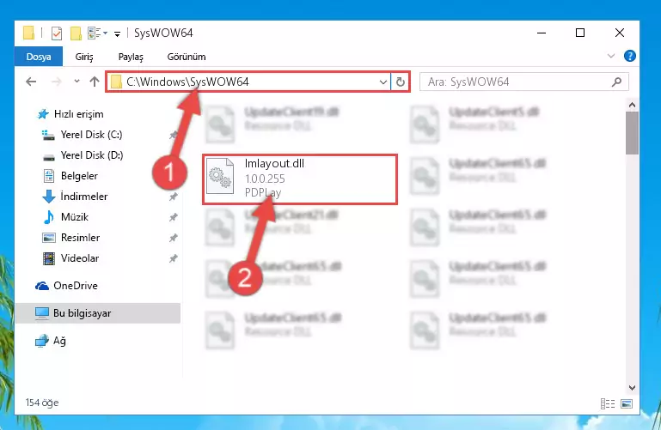Unpin Resimler using its pin icon
The width and height of the screenshot is (661, 430).
[173, 238]
